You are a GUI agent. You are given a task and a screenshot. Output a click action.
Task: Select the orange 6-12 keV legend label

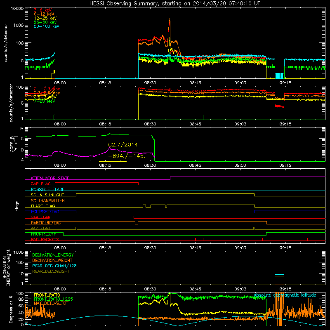point(44,14)
